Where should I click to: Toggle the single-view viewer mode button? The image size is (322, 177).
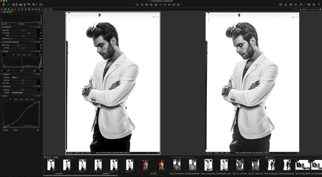coord(48,9)
